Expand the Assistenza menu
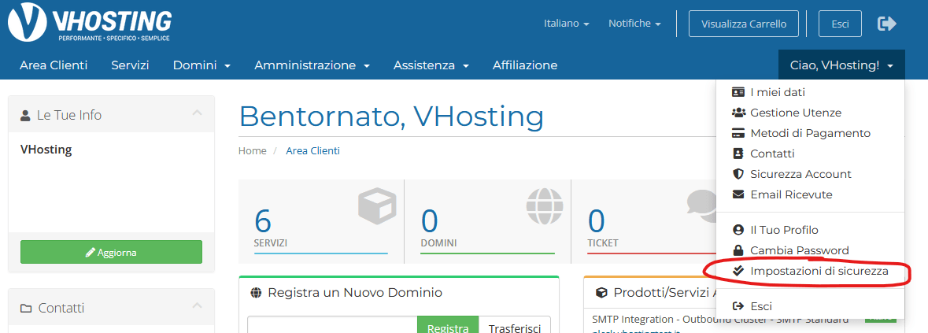928x333 pixels. point(431,65)
